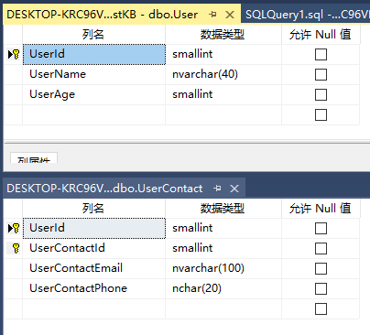Click the primary key icon beside UserId in dbo.User

tap(16, 54)
